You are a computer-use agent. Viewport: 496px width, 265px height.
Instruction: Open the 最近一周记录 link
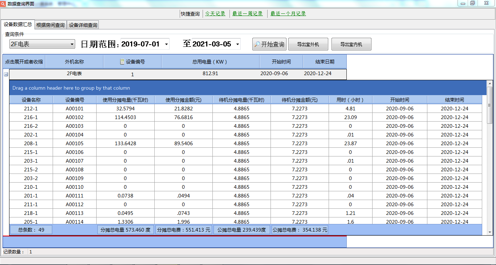tap(247, 14)
